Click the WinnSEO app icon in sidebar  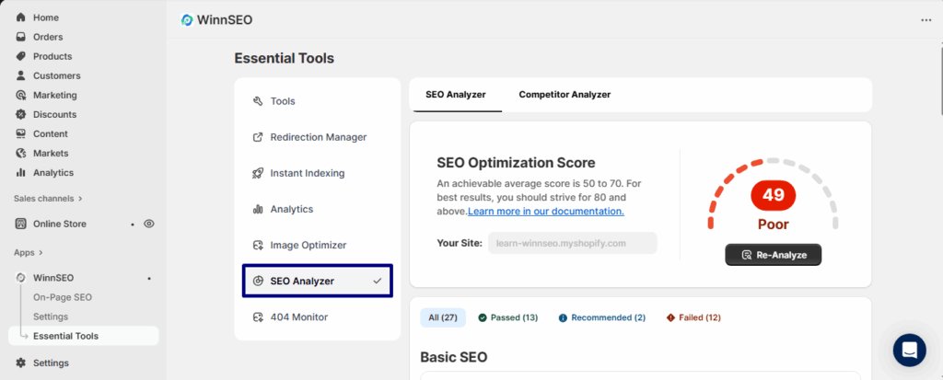(x=21, y=278)
